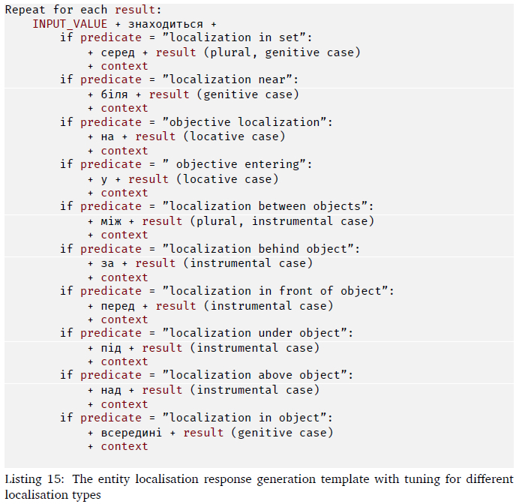Click the word "серед"
522x504 pixels.
pyautogui.click(x=118, y=52)
